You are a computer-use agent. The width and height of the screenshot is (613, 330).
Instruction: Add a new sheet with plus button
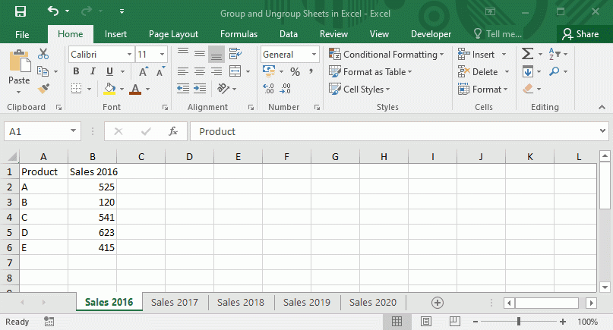[x=437, y=302]
